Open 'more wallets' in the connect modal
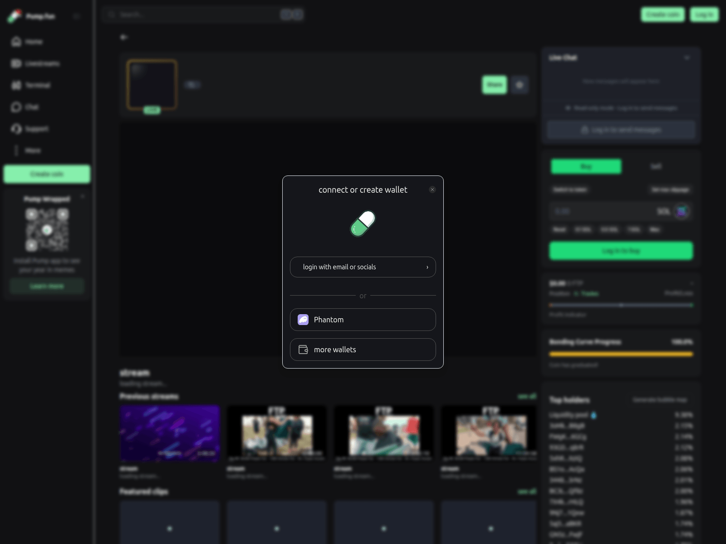 (x=363, y=350)
